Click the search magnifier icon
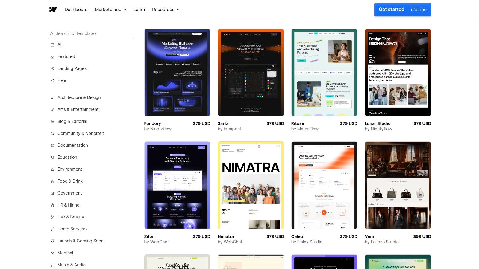 click(x=52, y=33)
